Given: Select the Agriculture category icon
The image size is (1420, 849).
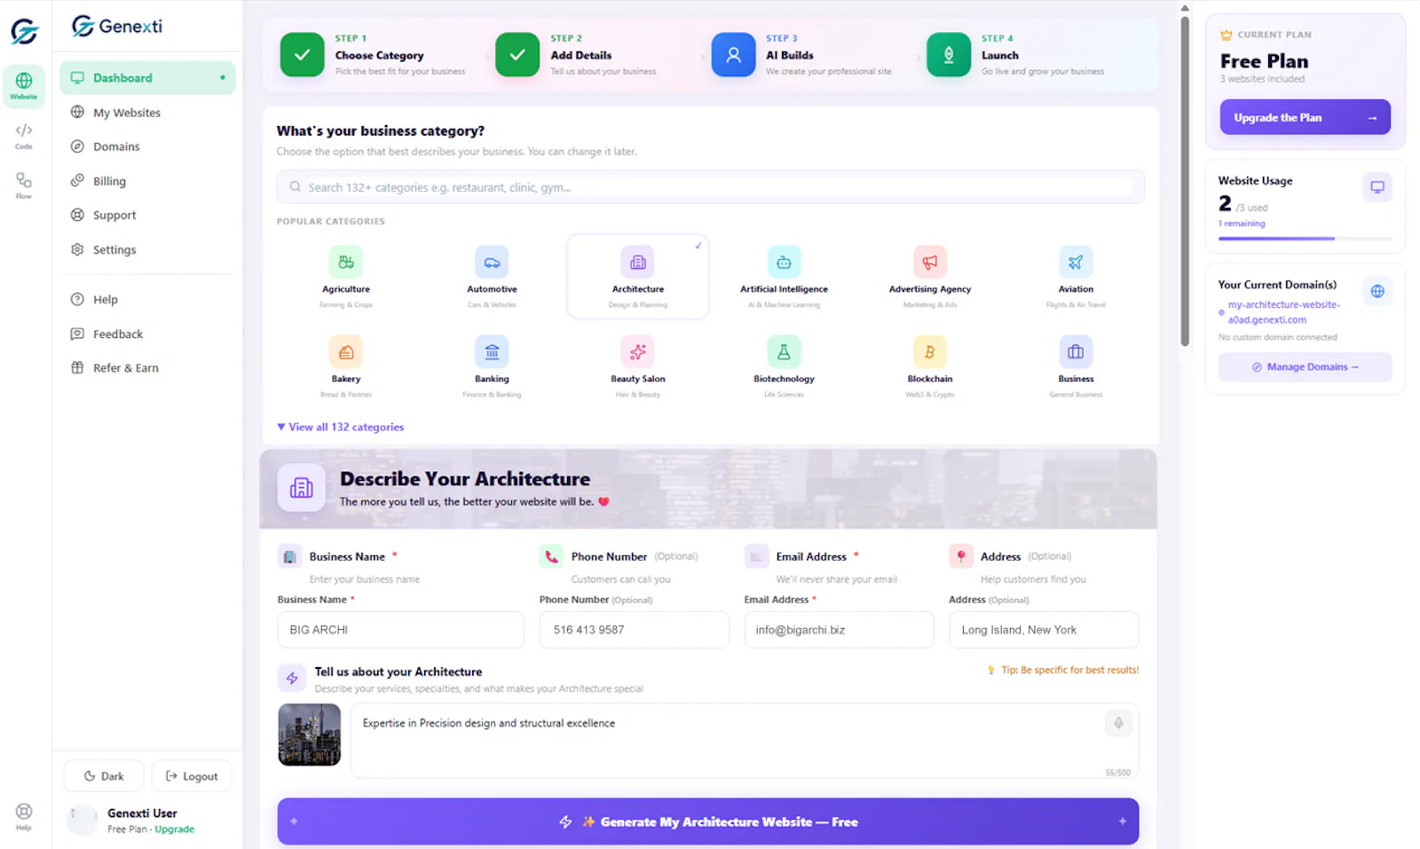Looking at the screenshot, I should click(x=346, y=262).
